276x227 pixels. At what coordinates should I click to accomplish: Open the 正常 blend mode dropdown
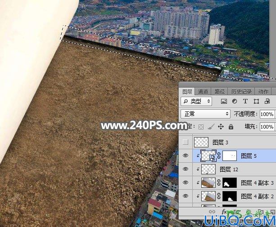tap(205, 114)
